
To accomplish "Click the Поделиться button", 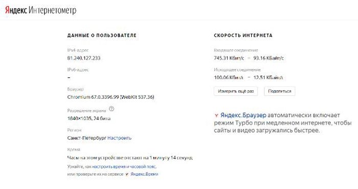I will pyautogui.click(x=279, y=91).
